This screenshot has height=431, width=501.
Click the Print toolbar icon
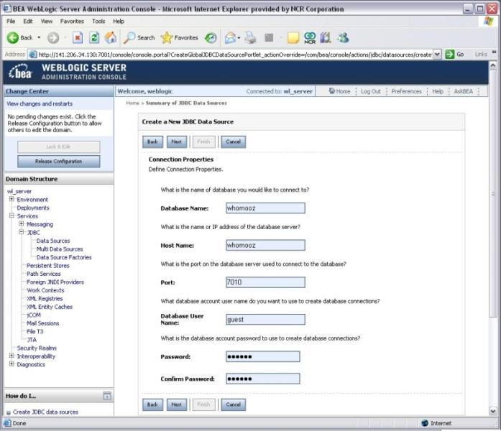[250, 37]
